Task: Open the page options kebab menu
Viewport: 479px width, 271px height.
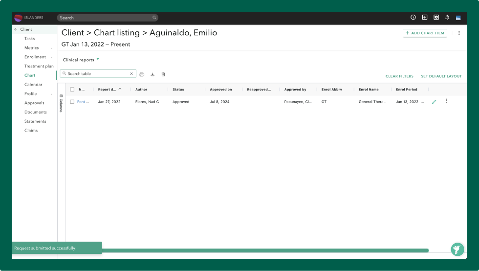Action: tap(459, 33)
